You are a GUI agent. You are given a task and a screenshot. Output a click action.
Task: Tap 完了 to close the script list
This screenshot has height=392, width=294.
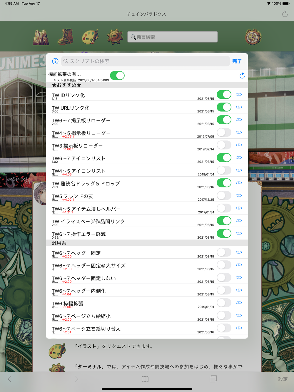tap(237, 61)
